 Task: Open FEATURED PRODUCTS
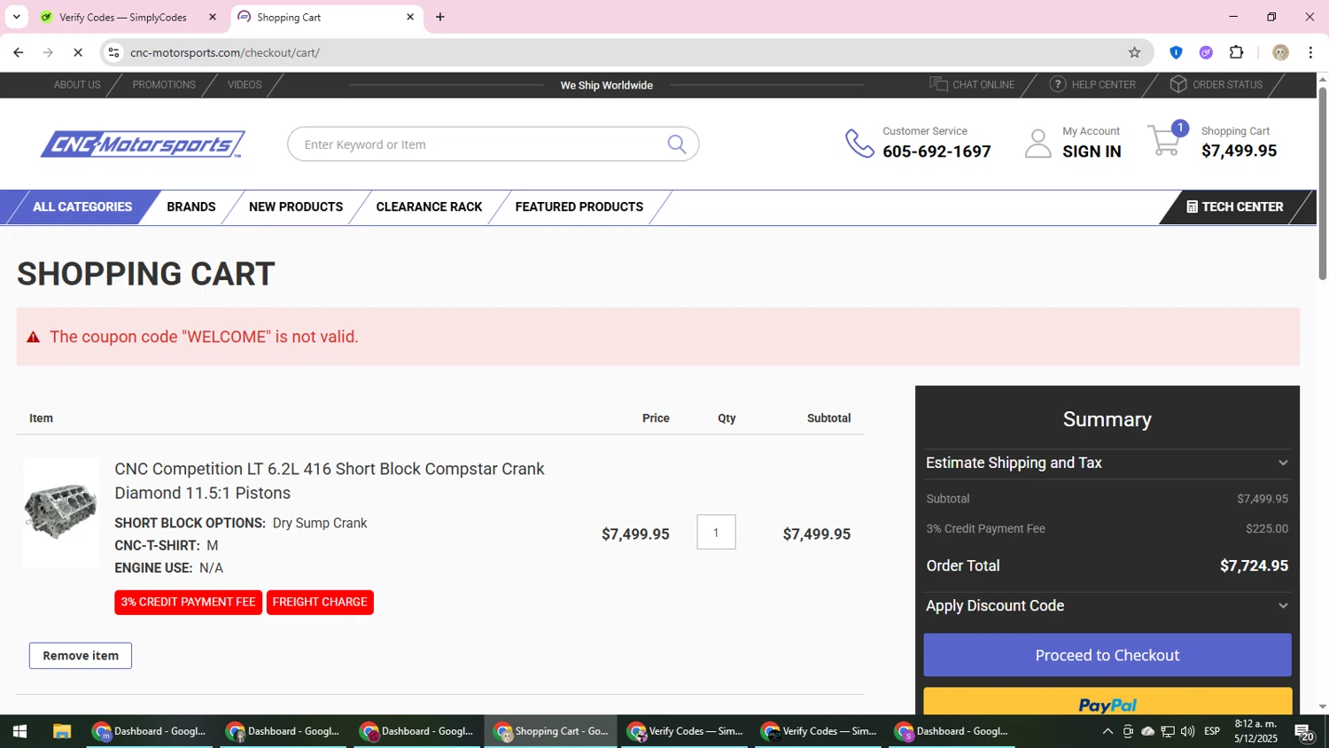point(579,206)
